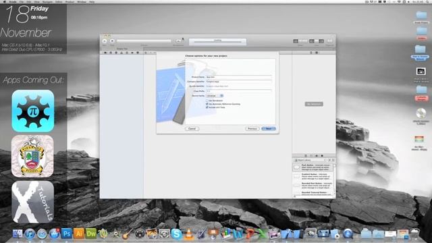Select the Version editor view button
The image size is (432, 243).
coord(305,41)
